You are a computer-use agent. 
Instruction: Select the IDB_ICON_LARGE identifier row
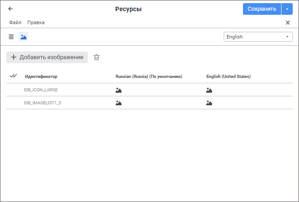(41, 90)
